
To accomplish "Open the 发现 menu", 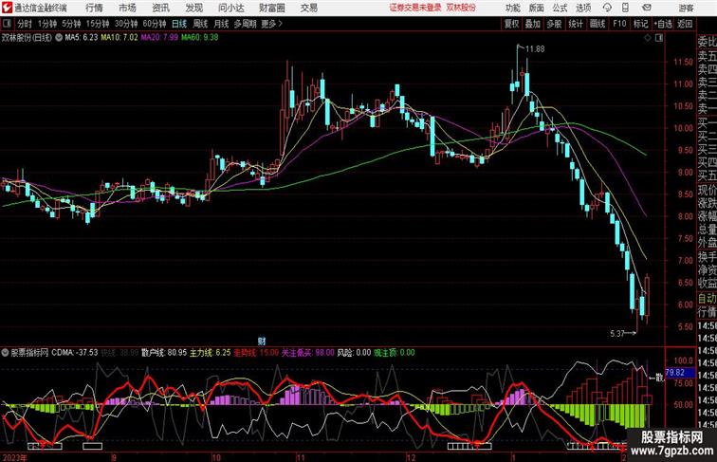I will click(x=193, y=8).
